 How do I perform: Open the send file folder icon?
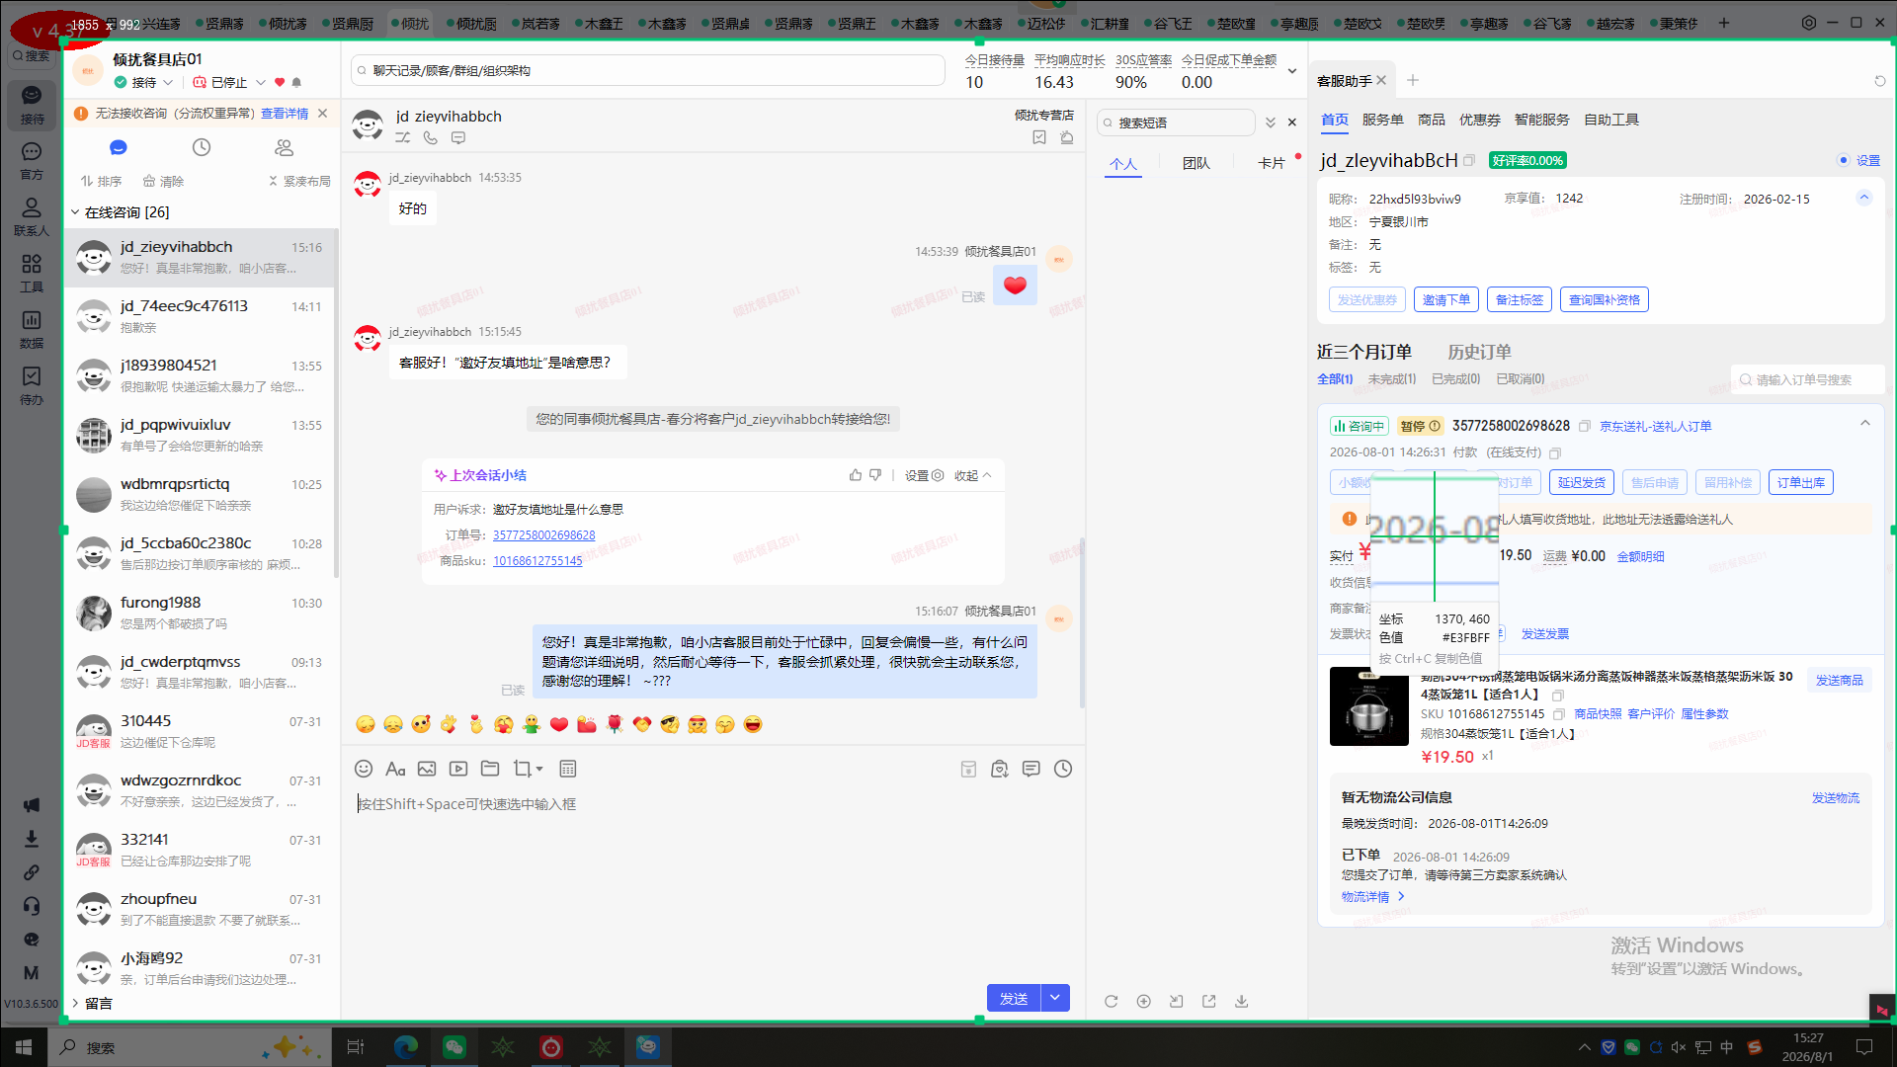tap(490, 769)
